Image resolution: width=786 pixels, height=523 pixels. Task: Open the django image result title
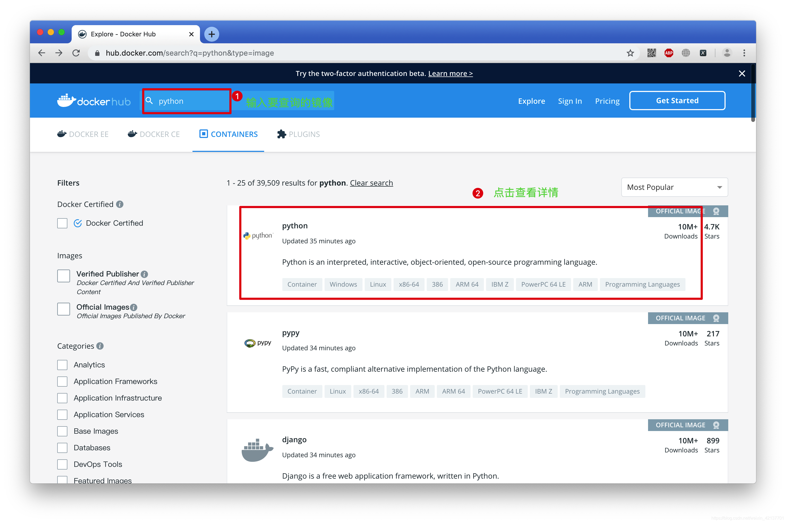294,440
